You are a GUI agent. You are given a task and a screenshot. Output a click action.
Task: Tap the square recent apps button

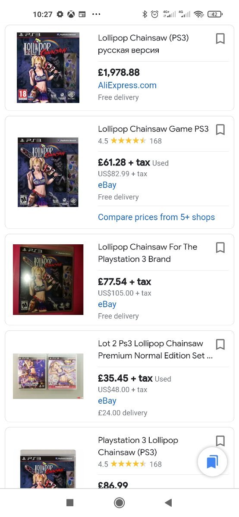pos(70,502)
